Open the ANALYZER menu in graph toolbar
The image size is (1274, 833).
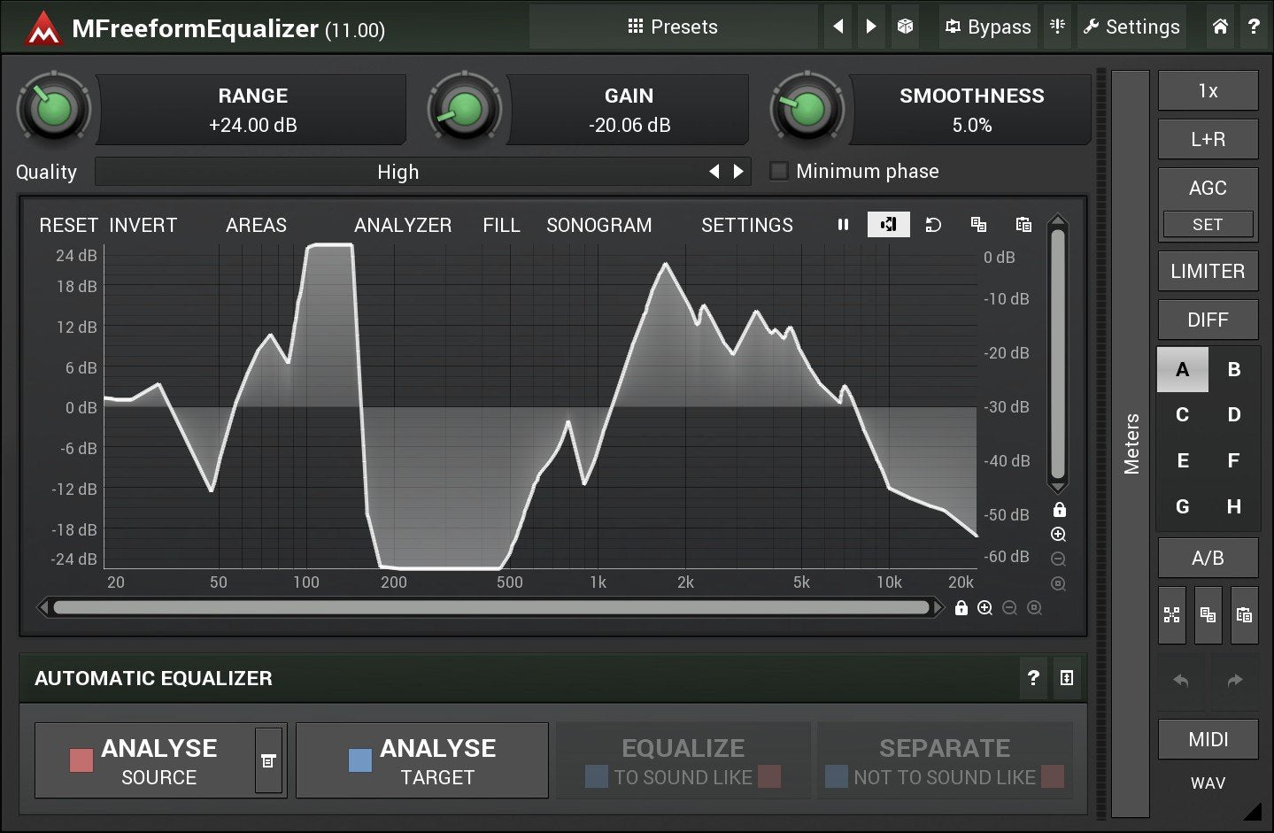(x=403, y=225)
